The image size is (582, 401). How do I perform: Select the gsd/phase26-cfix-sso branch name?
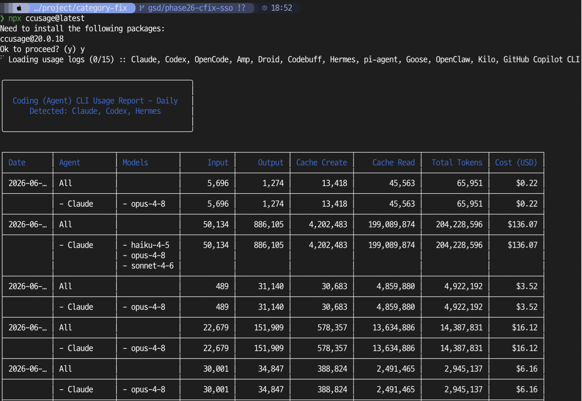coord(191,8)
